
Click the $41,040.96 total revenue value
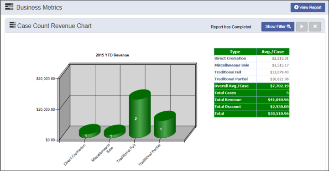(x=278, y=100)
